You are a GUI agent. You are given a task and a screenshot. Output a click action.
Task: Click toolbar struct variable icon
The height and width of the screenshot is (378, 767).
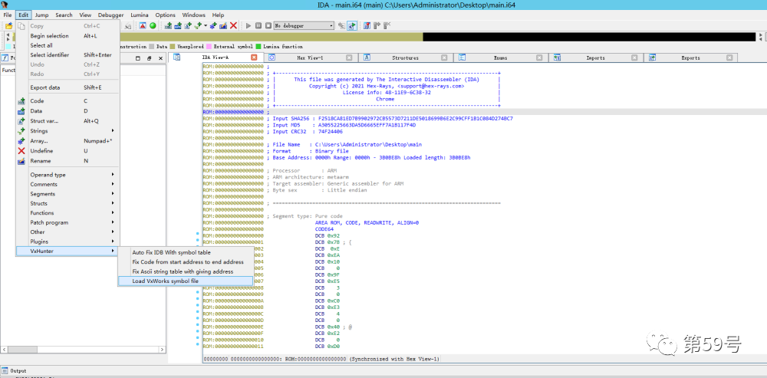pyautogui.click(x=188, y=26)
